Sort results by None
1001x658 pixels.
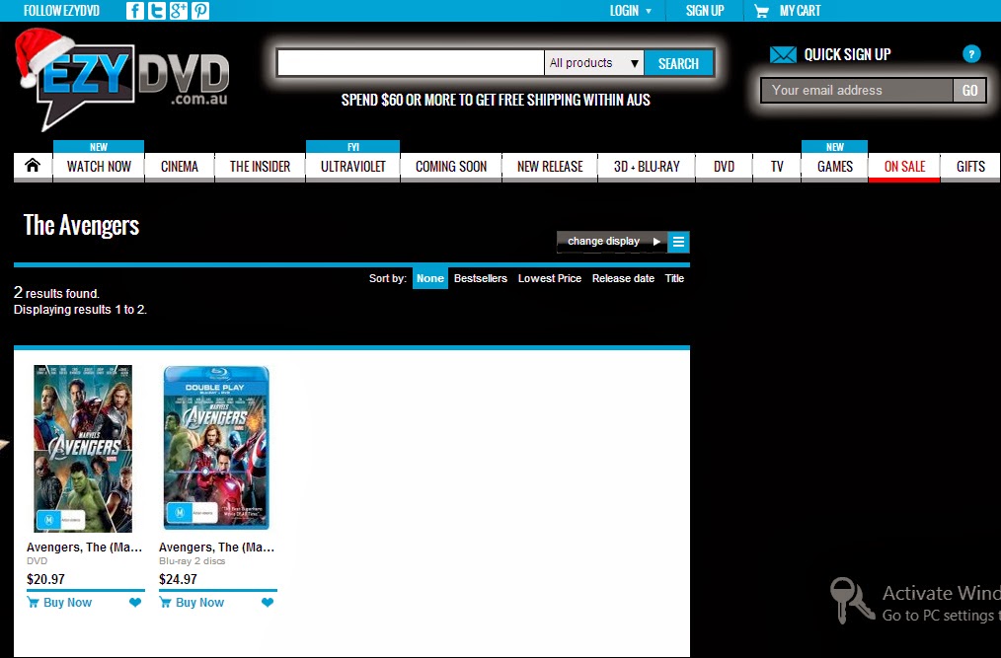[430, 278]
